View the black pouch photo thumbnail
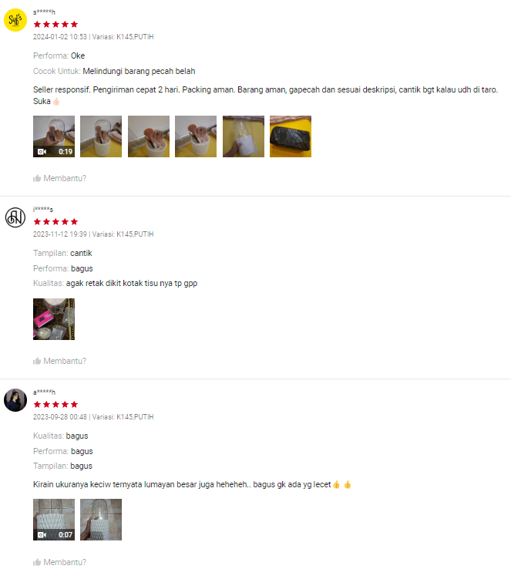 pyautogui.click(x=291, y=136)
